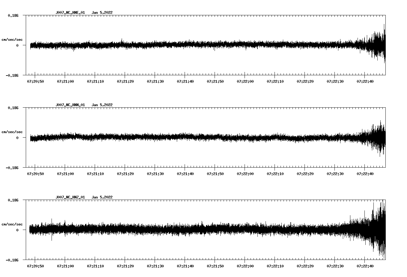Image resolution: width=407 pixels, height=277 pixels.
Task: Click the J007_NC_HNZ_01 plot title
Action: [70, 197]
